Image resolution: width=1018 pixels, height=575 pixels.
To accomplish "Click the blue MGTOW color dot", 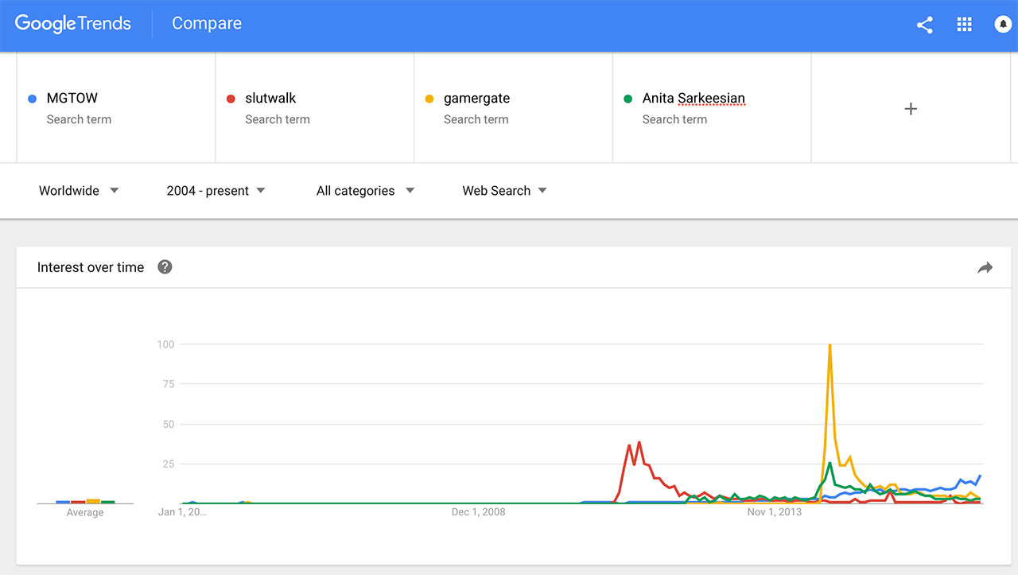I will (32, 99).
